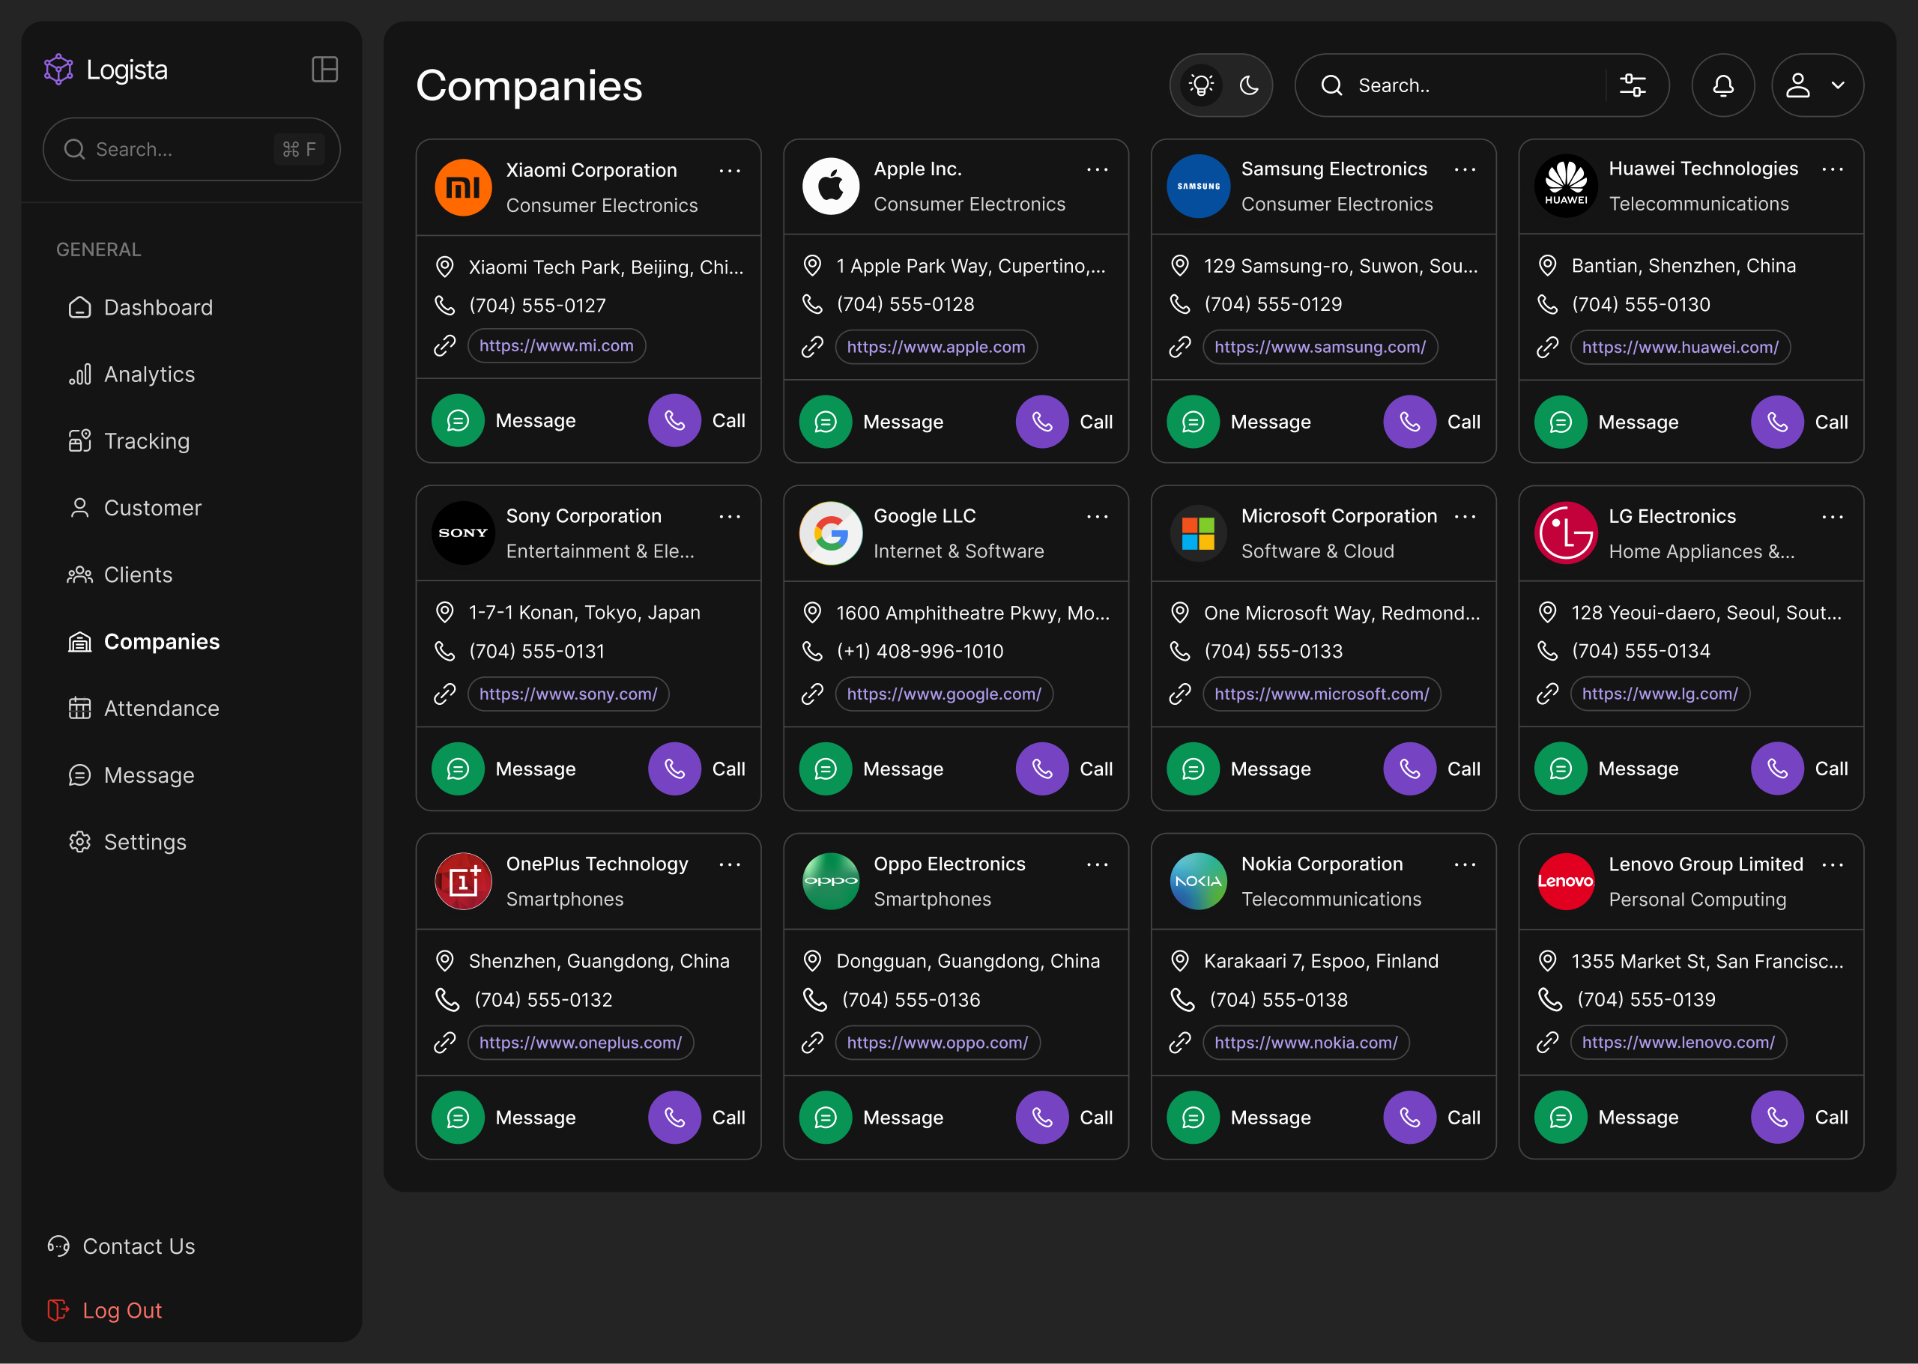Image resolution: width=1918 pixels, height=1364 pixels.
Task: Message Apple Inc. green chat icon
Action: tap(826, 422)
